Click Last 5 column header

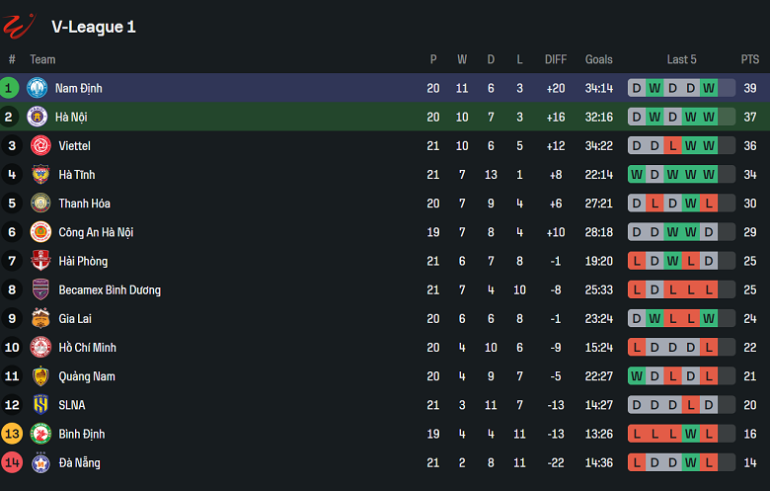click(681, 59)
